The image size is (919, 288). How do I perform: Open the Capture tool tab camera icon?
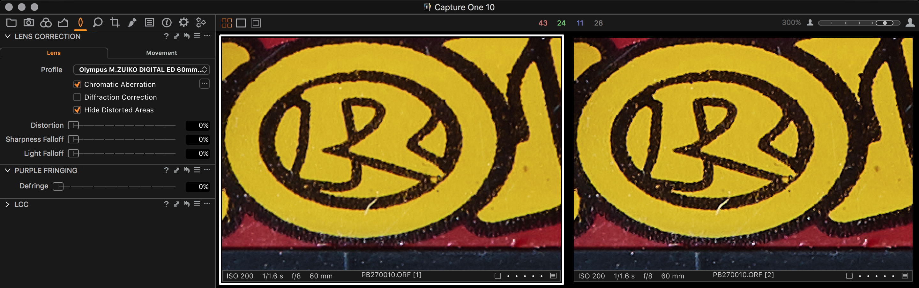[x=28, y=23]
